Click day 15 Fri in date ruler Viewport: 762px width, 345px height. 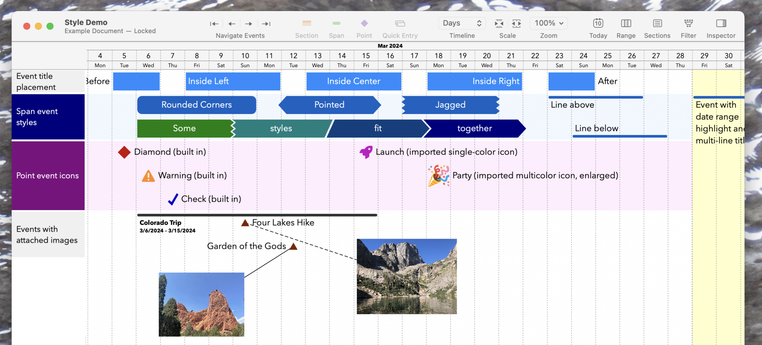366,60
